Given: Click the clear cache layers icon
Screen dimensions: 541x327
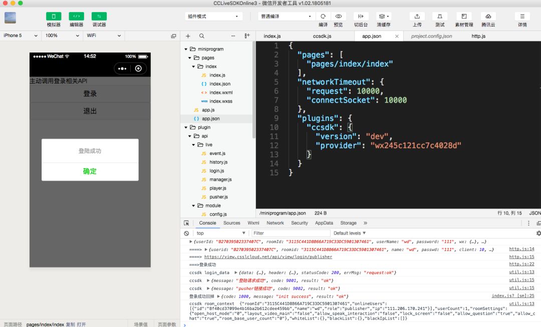Looking at the screenshot, I should (383, 16).
